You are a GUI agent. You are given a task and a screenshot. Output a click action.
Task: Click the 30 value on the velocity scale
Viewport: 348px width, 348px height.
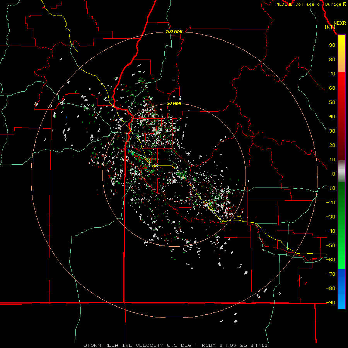pyautogui.click(x=332, y=131)
